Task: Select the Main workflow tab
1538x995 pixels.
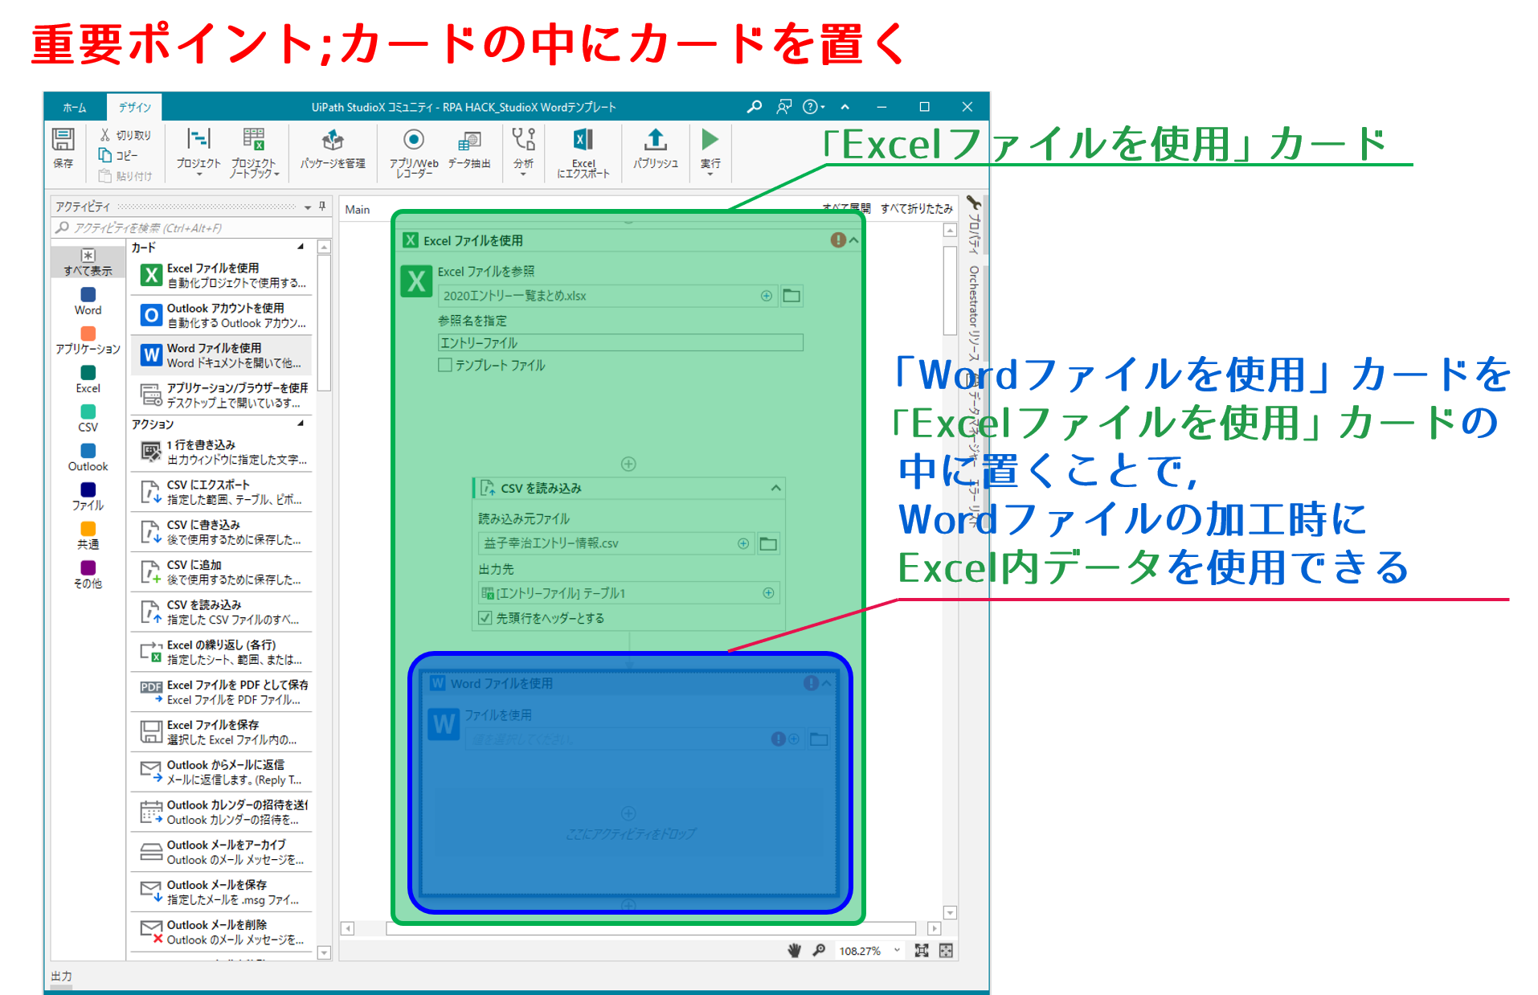Action: tap(358, 210)
